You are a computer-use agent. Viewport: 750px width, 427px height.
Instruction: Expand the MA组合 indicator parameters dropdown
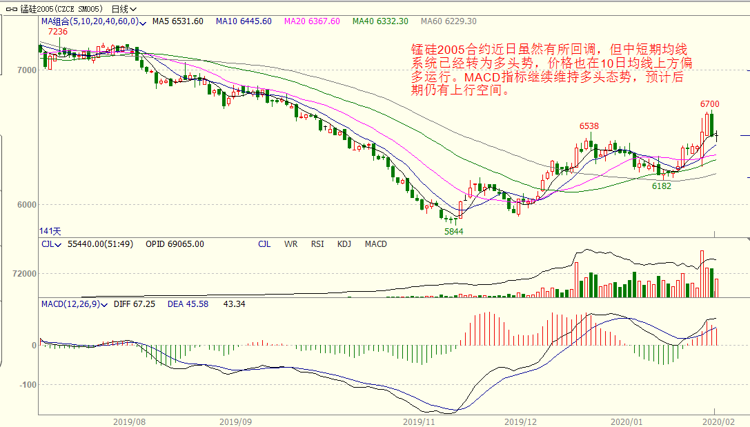click(142, 22)
